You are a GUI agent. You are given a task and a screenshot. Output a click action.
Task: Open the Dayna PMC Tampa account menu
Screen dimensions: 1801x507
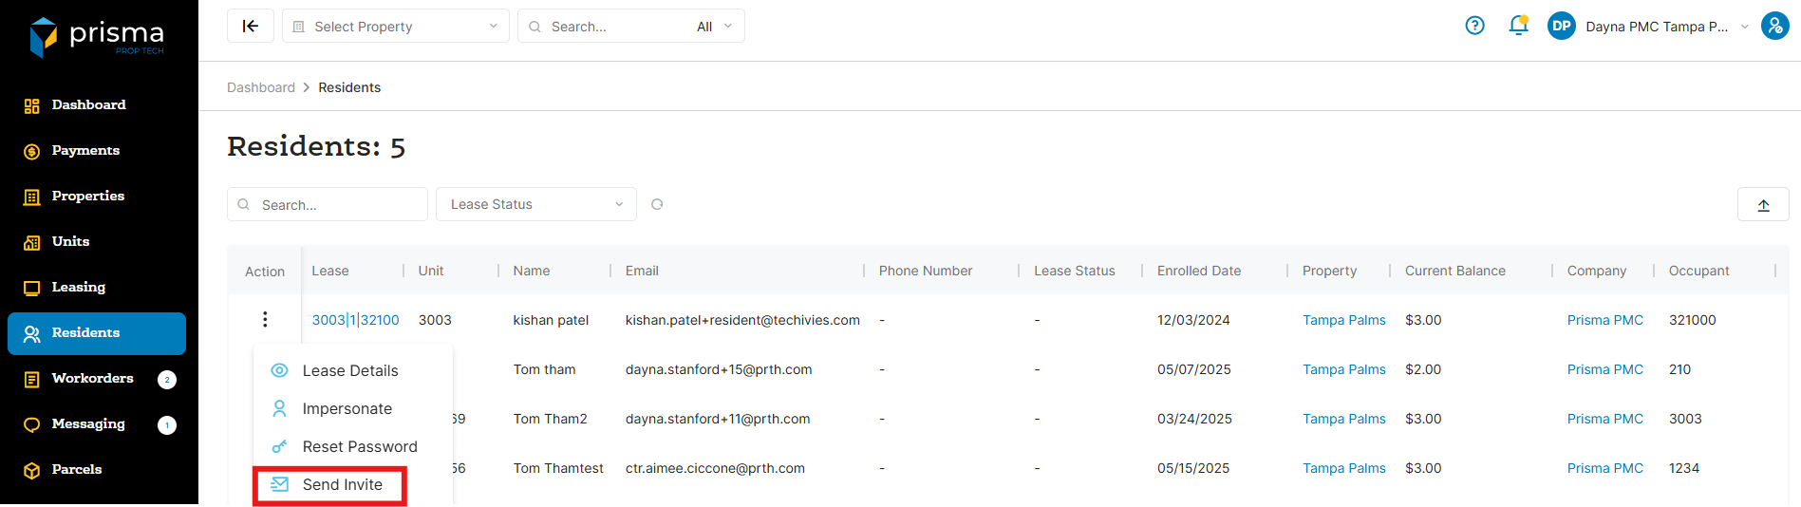click(1656, 27)
